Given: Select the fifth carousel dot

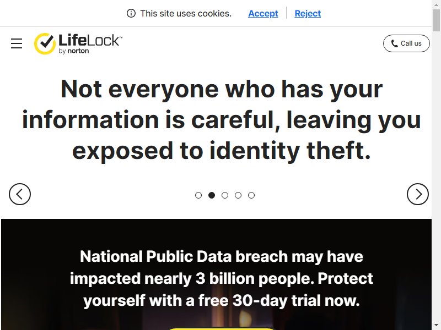Looking at the screenshot, I should point(251,195).
